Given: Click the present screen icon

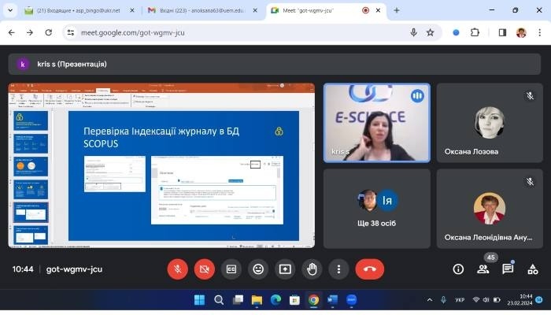Looking at the screenshot, I should [x=284, y=269].
